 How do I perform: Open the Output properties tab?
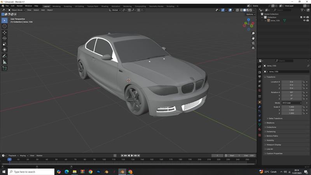260,77
